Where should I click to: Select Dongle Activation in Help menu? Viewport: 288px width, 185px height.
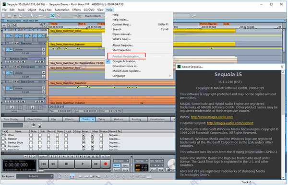[x=124, y=61]
